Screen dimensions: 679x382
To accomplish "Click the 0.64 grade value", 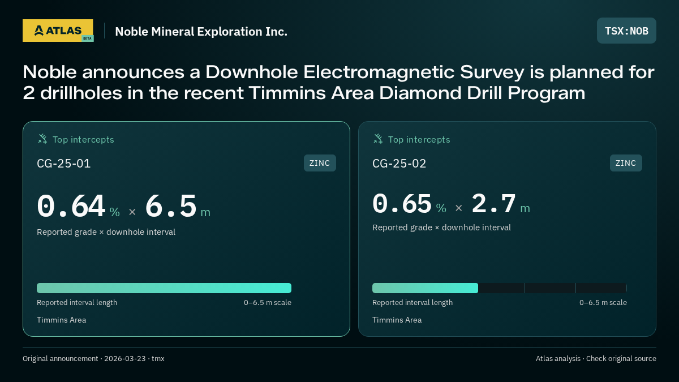I will [x=71, y=206].
